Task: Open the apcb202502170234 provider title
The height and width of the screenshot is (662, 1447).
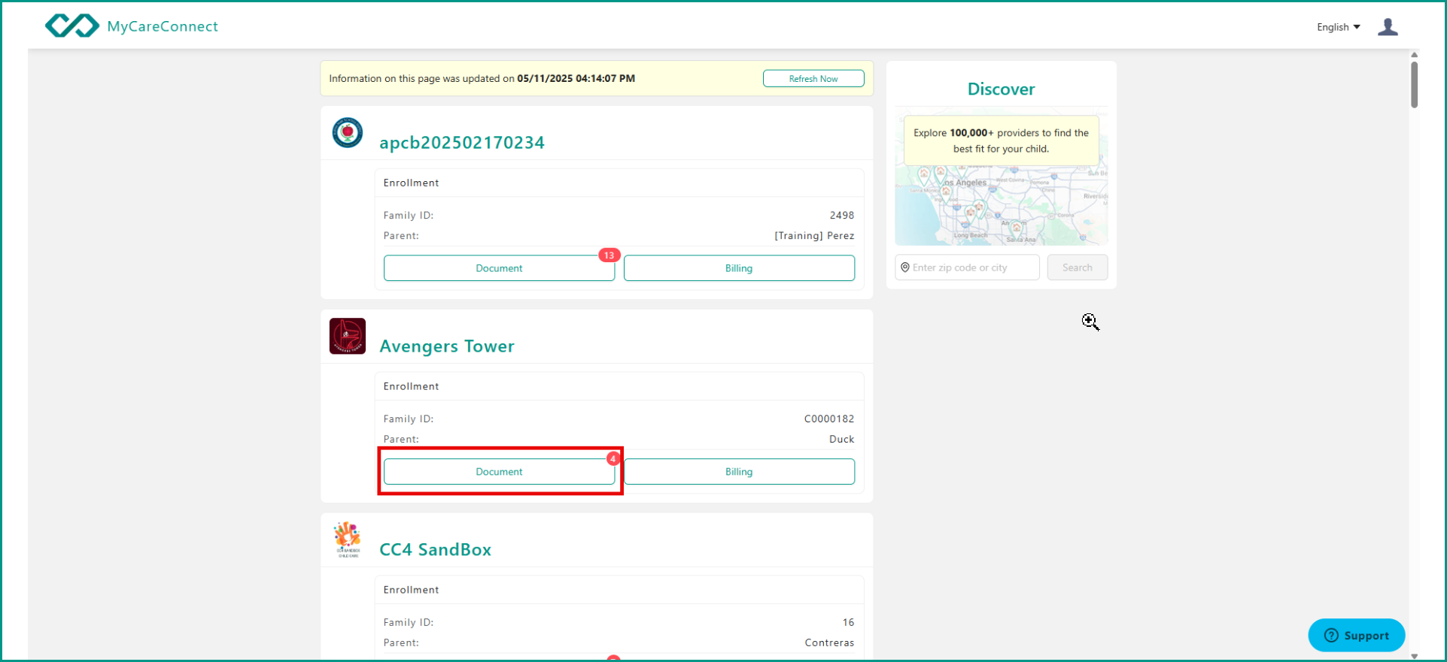Action: pos(461,142)
